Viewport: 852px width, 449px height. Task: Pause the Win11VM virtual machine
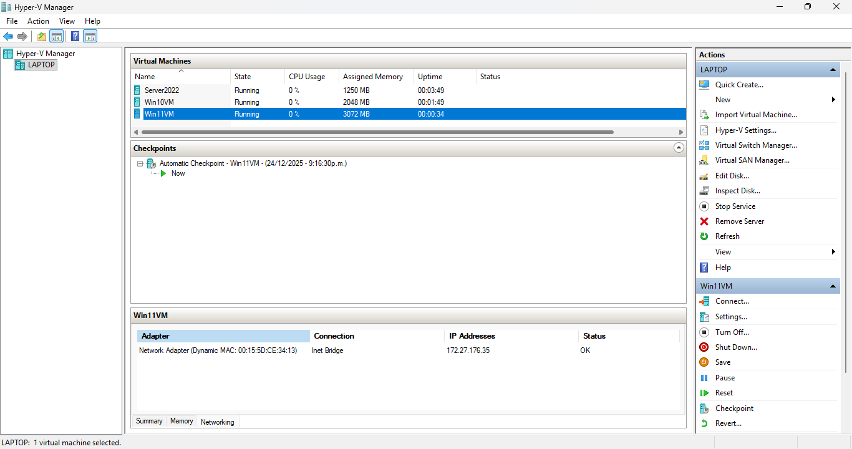click(725, 378)
